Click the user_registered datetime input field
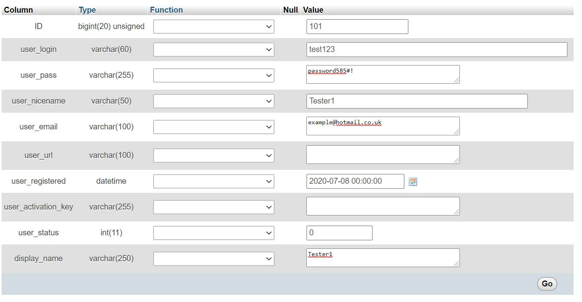The height and width of the screenshot is (302, 582). [355, 181]
